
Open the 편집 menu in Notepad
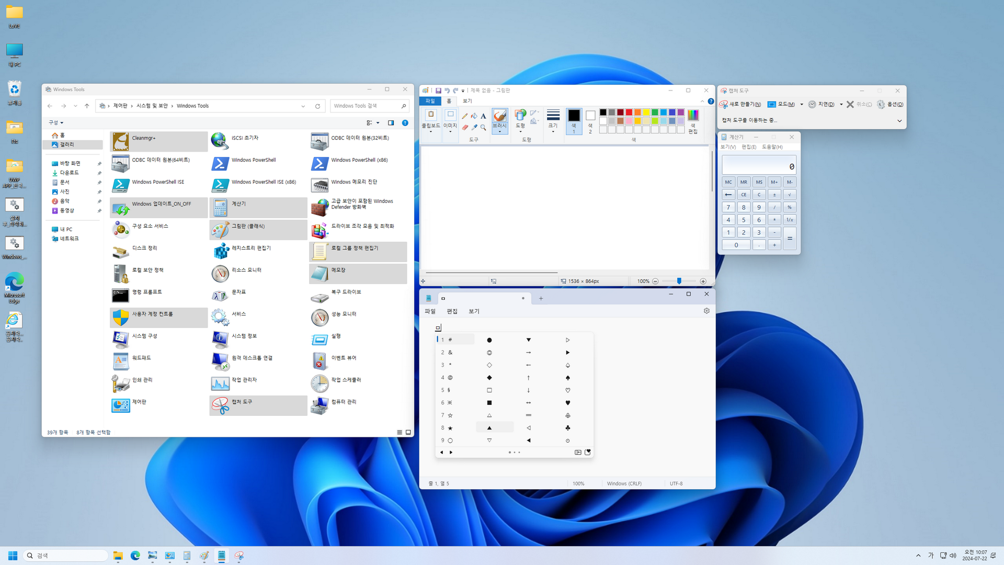coord(452,311)
